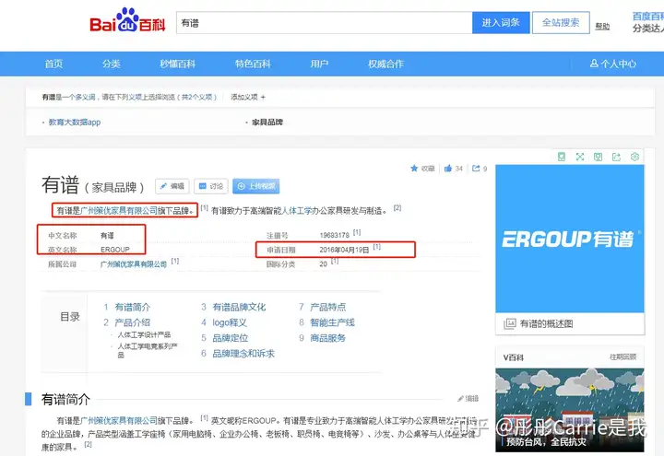664x456 pixels.
Task: Open 广州臻优家具有限公司 link in 有谱简介 paragraph
Action: click(x=119, y=420)
